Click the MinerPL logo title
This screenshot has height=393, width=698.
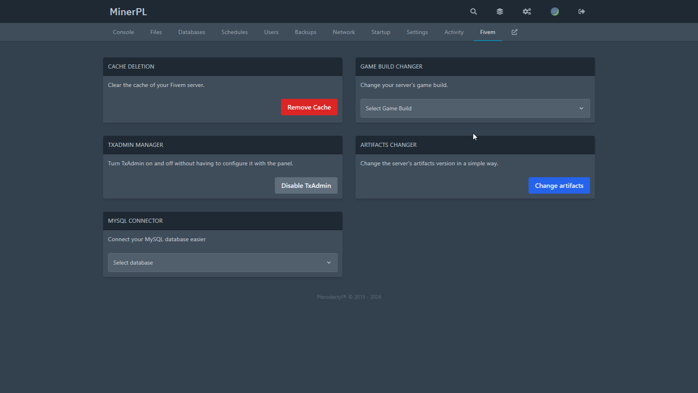point(128,12)
